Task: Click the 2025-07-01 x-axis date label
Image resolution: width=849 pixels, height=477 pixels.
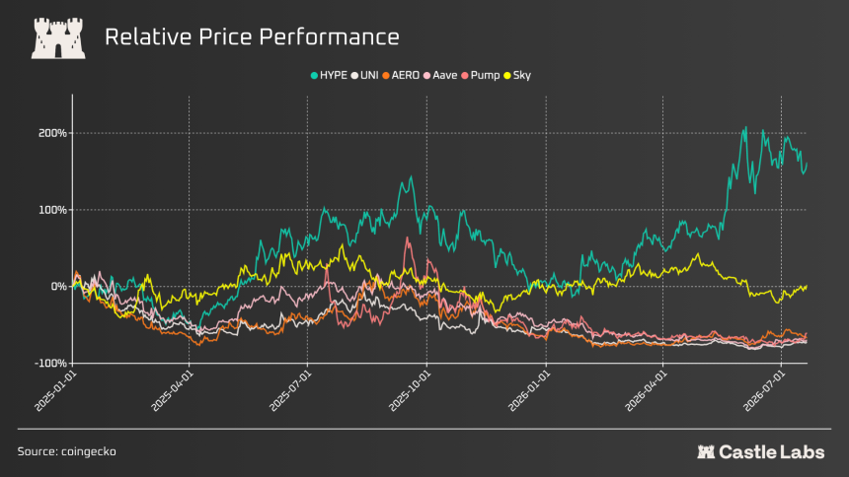Action: tap(289, 391)
